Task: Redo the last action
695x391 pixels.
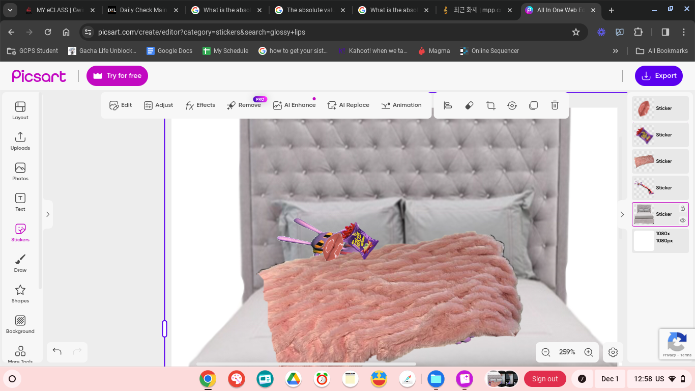Action: pos(77,352)
